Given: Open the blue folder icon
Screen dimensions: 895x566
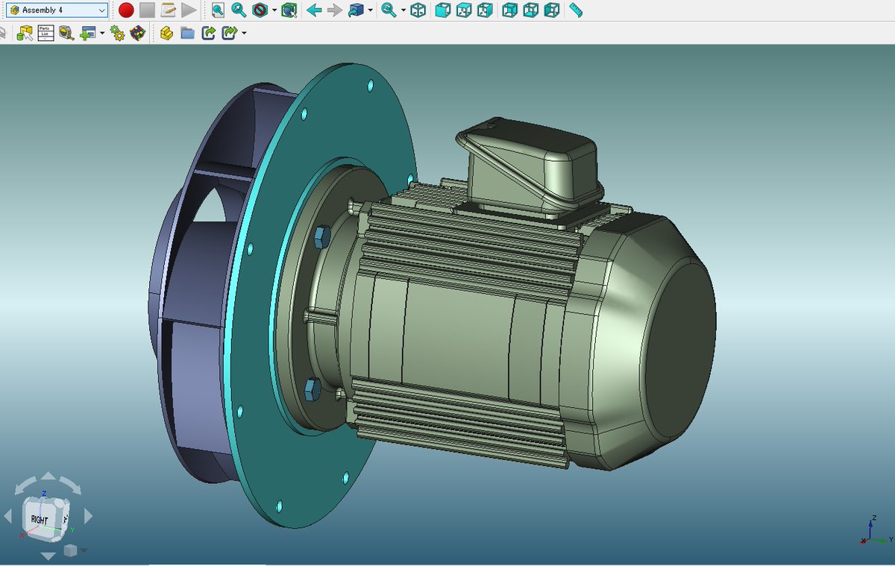Looking at the screenshot, I should pyautogui.click(x=187, y=33).
